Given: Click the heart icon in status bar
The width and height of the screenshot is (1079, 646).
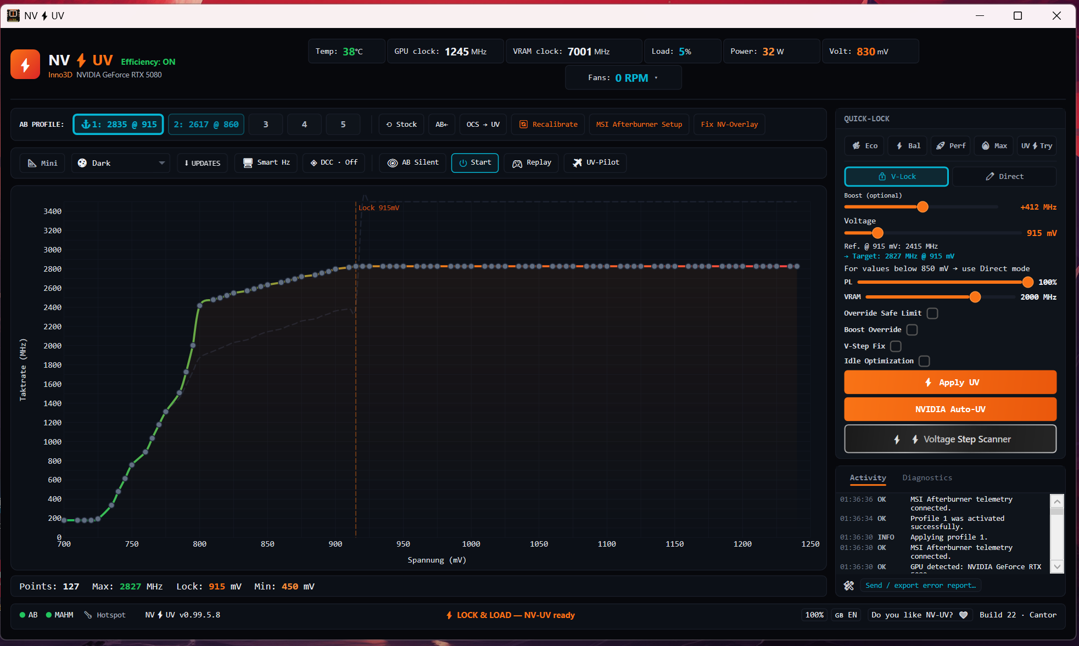Looking at the screenshot, I should [x=963, y=615].
